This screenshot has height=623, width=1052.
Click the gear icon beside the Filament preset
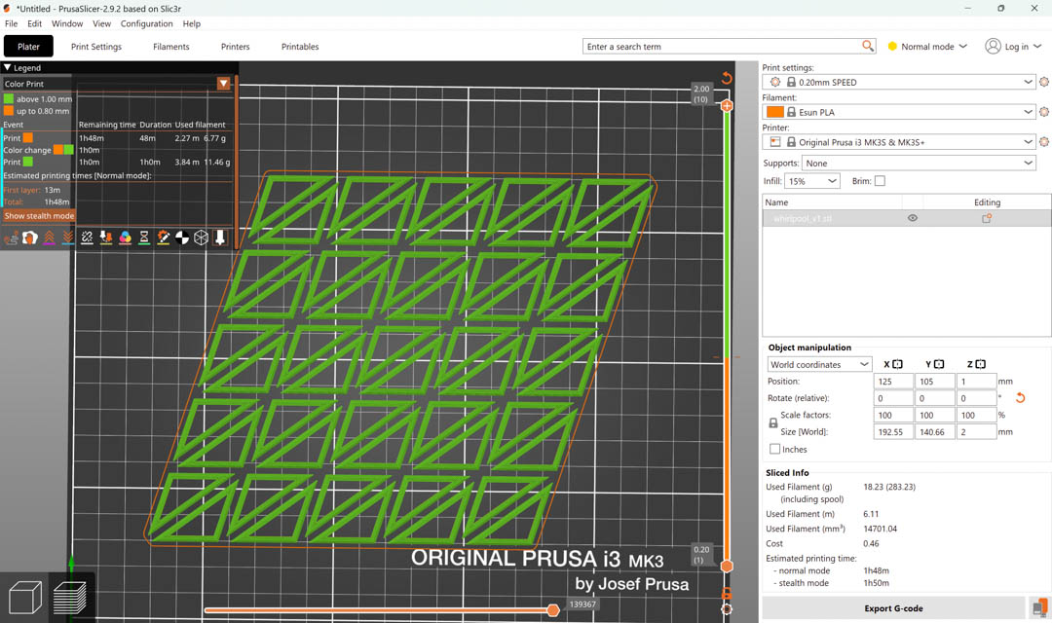point(1044,112)
